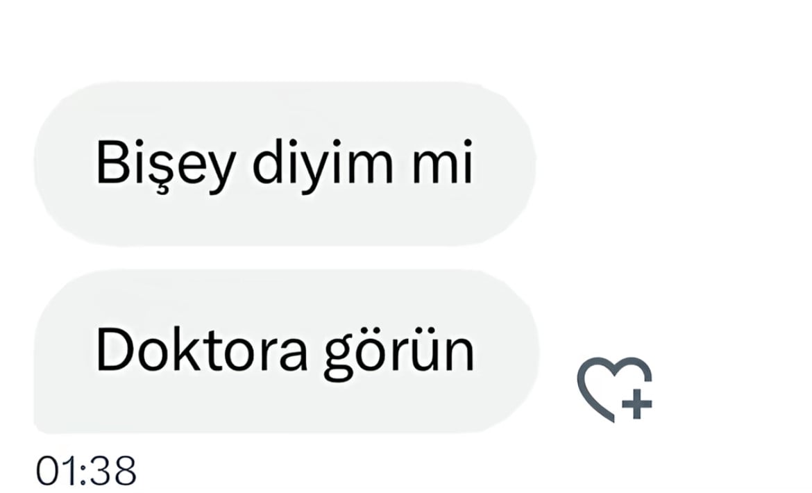Click the word 'görün' in second message
The height and width of the screenshot is (493, 812).
399,354
